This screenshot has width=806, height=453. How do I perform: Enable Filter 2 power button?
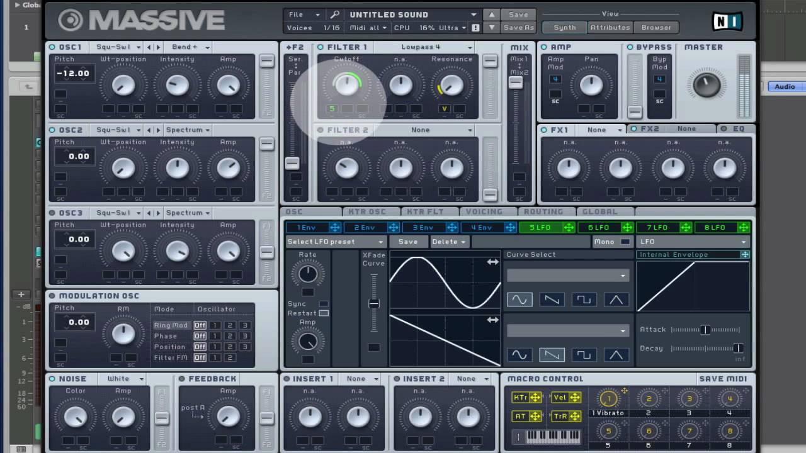coord(321,130)
